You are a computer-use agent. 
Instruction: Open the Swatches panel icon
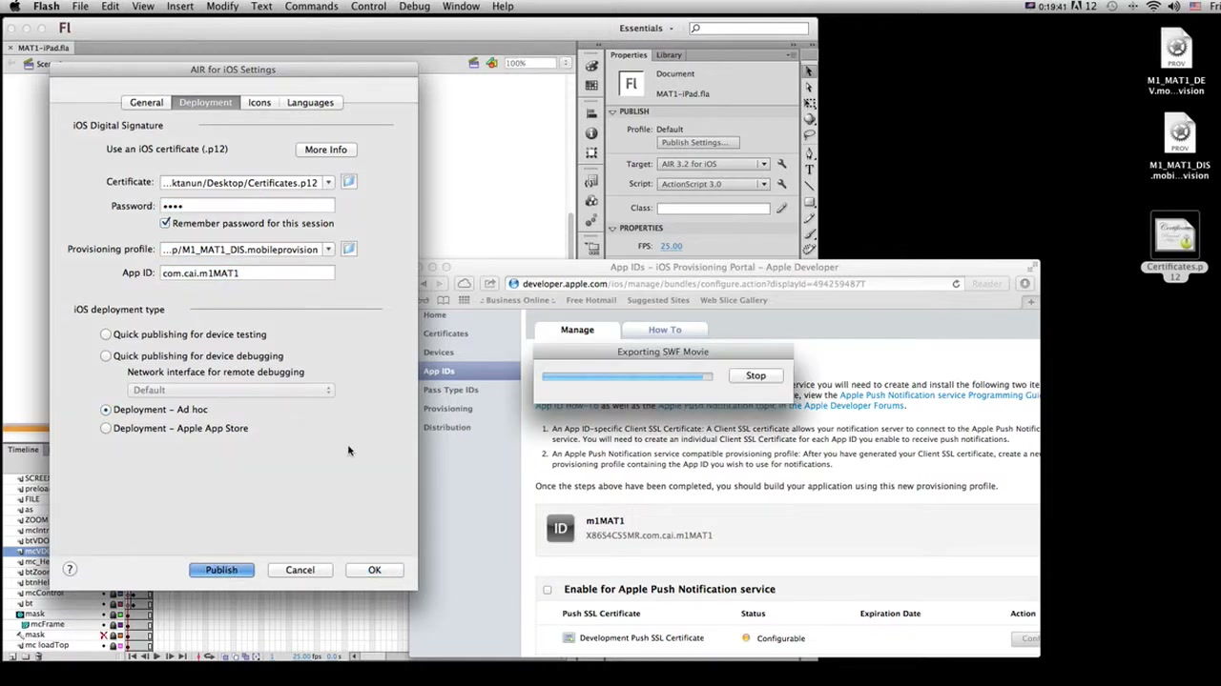point(591,86)
